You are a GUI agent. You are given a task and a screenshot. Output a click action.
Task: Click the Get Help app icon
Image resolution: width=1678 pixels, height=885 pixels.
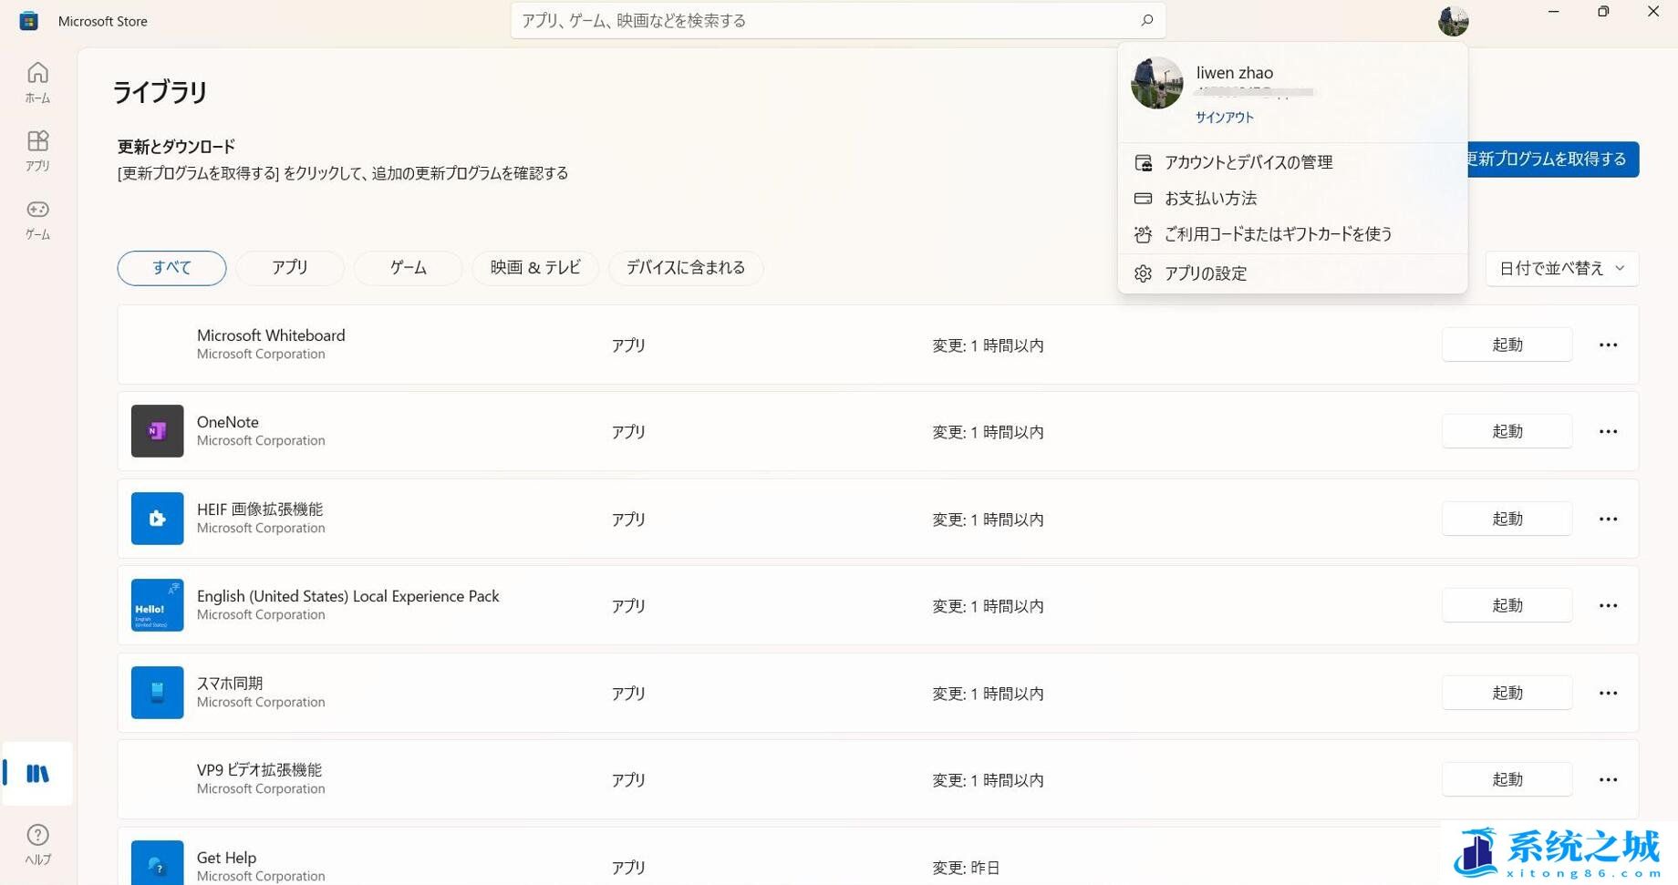click(x=157, y=865)
